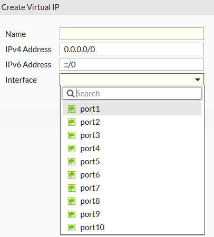
Task: Click into the IPv4 Address field
Action: [132, 49]
